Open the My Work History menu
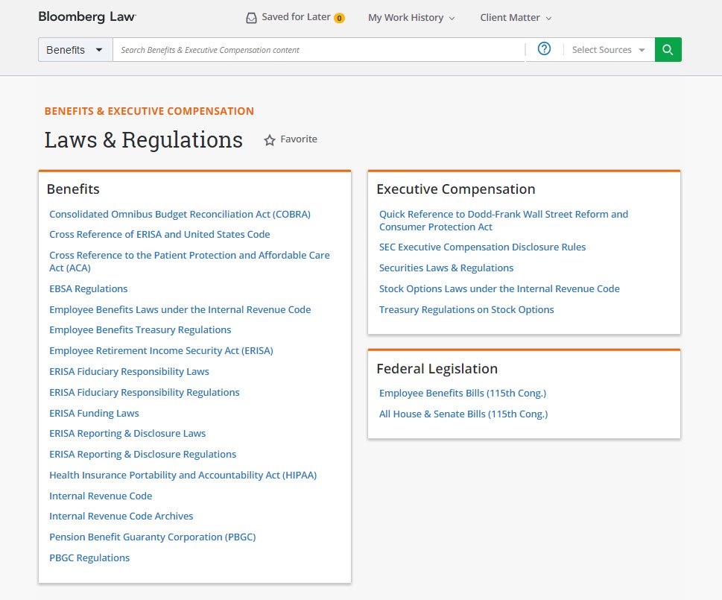Image resolution: width=722 pixels, height=600 pixels. (411, 17)
